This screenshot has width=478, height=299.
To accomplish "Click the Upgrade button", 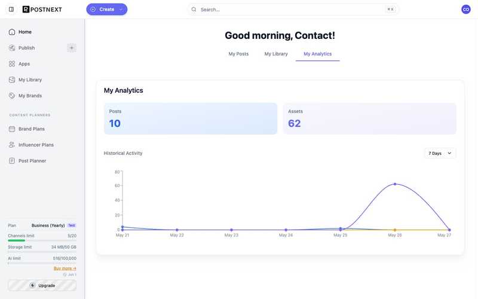I will 42,286.
